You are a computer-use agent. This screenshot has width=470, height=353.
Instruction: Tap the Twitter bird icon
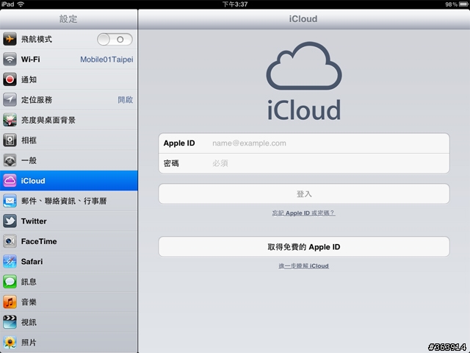pos(10,221)
